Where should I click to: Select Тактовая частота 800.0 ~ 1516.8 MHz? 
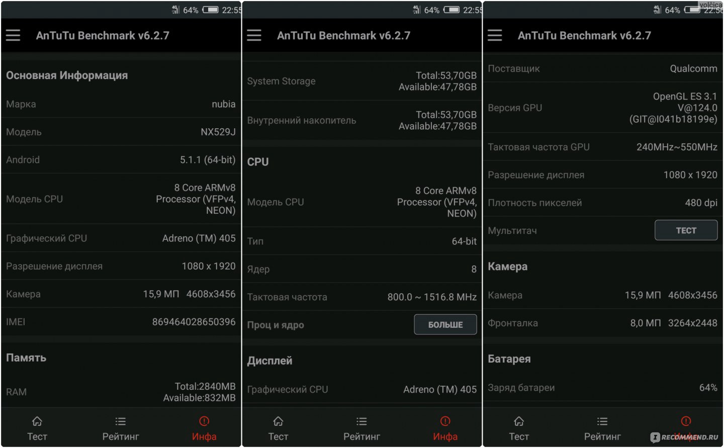432,297
